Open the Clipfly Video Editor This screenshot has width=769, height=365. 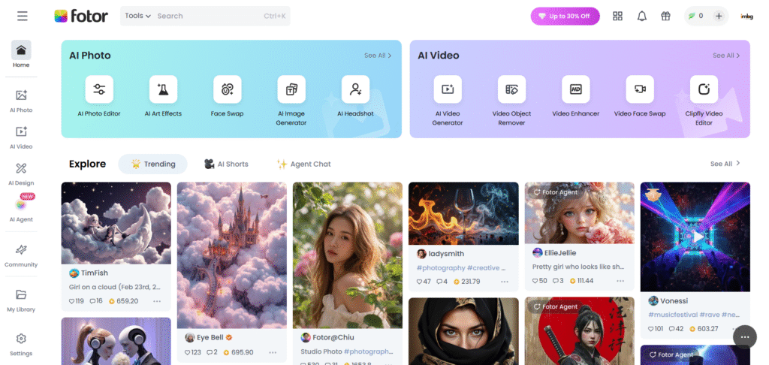point(704,89)
